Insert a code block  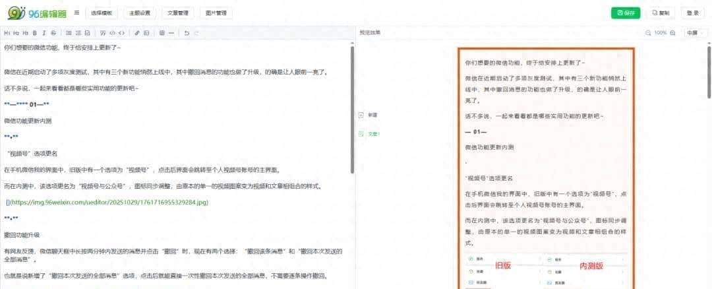point(121,33)
